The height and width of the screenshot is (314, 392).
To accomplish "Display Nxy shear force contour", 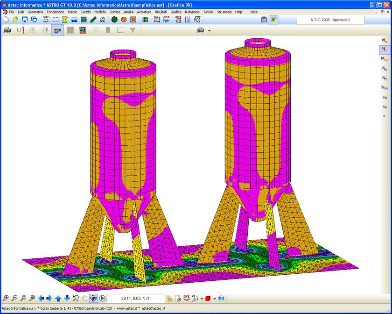I will [x=385, y=87].
